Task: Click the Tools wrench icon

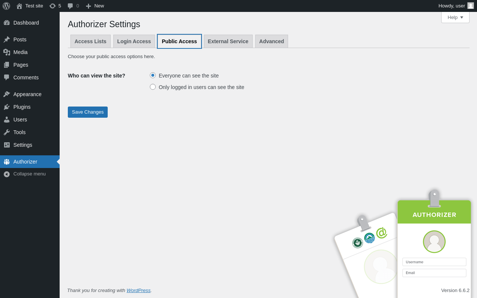Action: (x=7, y=132)
